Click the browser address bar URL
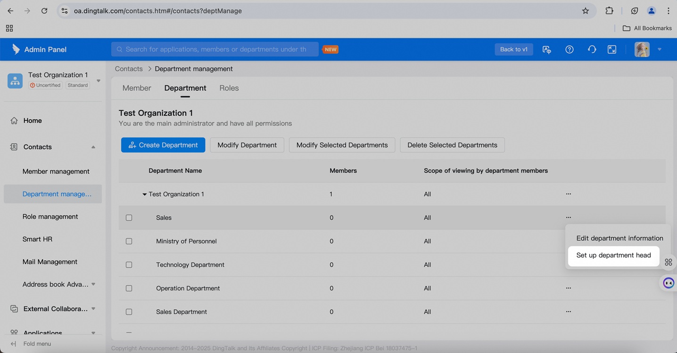Viewport: 677px width, 353px height. 158,11
